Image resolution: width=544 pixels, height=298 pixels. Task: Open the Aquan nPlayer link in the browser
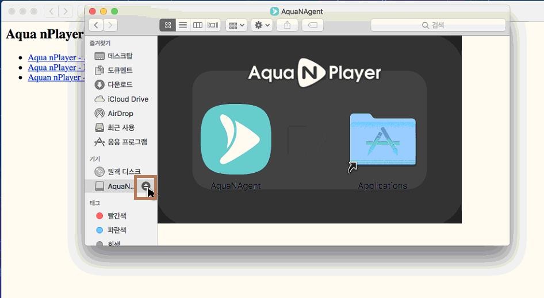click(56, 78)
